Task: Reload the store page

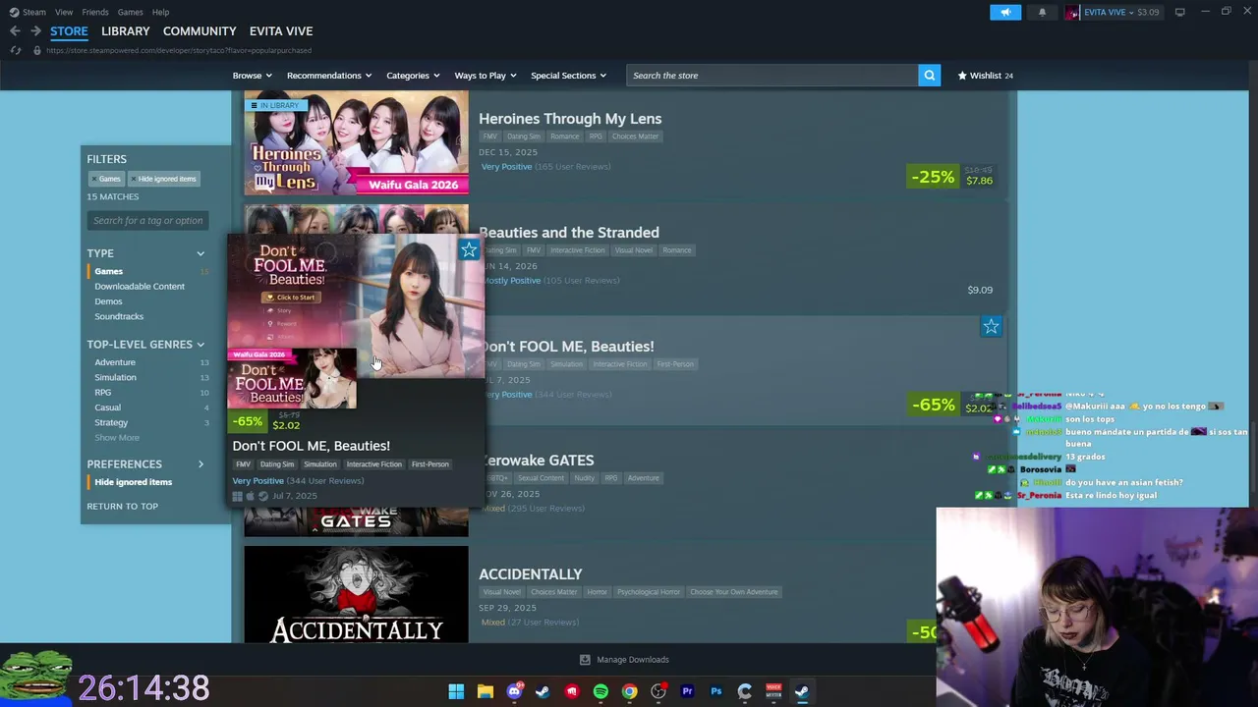Action: tap(16, 50)
